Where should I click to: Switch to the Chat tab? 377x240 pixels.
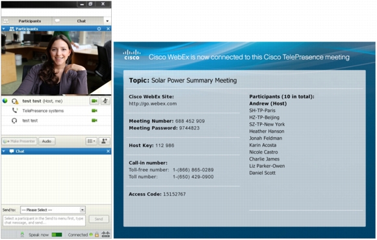pyautogui.click(x=78, y=21)
